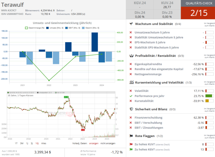Toggle the Gewinnmarge [%] legend entry
The image size is (215, 157).
point(35,28)
